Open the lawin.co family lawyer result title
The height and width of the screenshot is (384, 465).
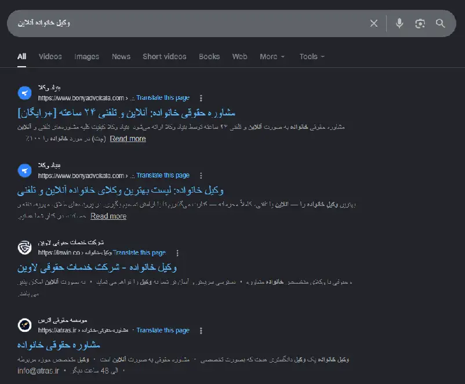(97, 267)
